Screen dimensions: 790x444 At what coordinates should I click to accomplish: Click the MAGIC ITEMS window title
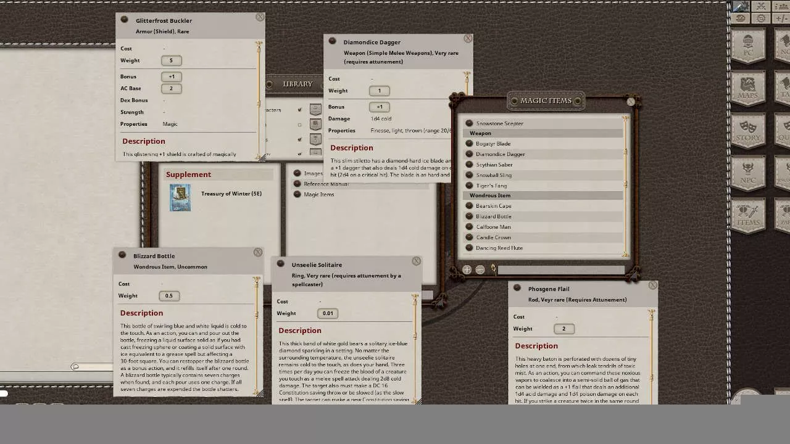[546, 101]
